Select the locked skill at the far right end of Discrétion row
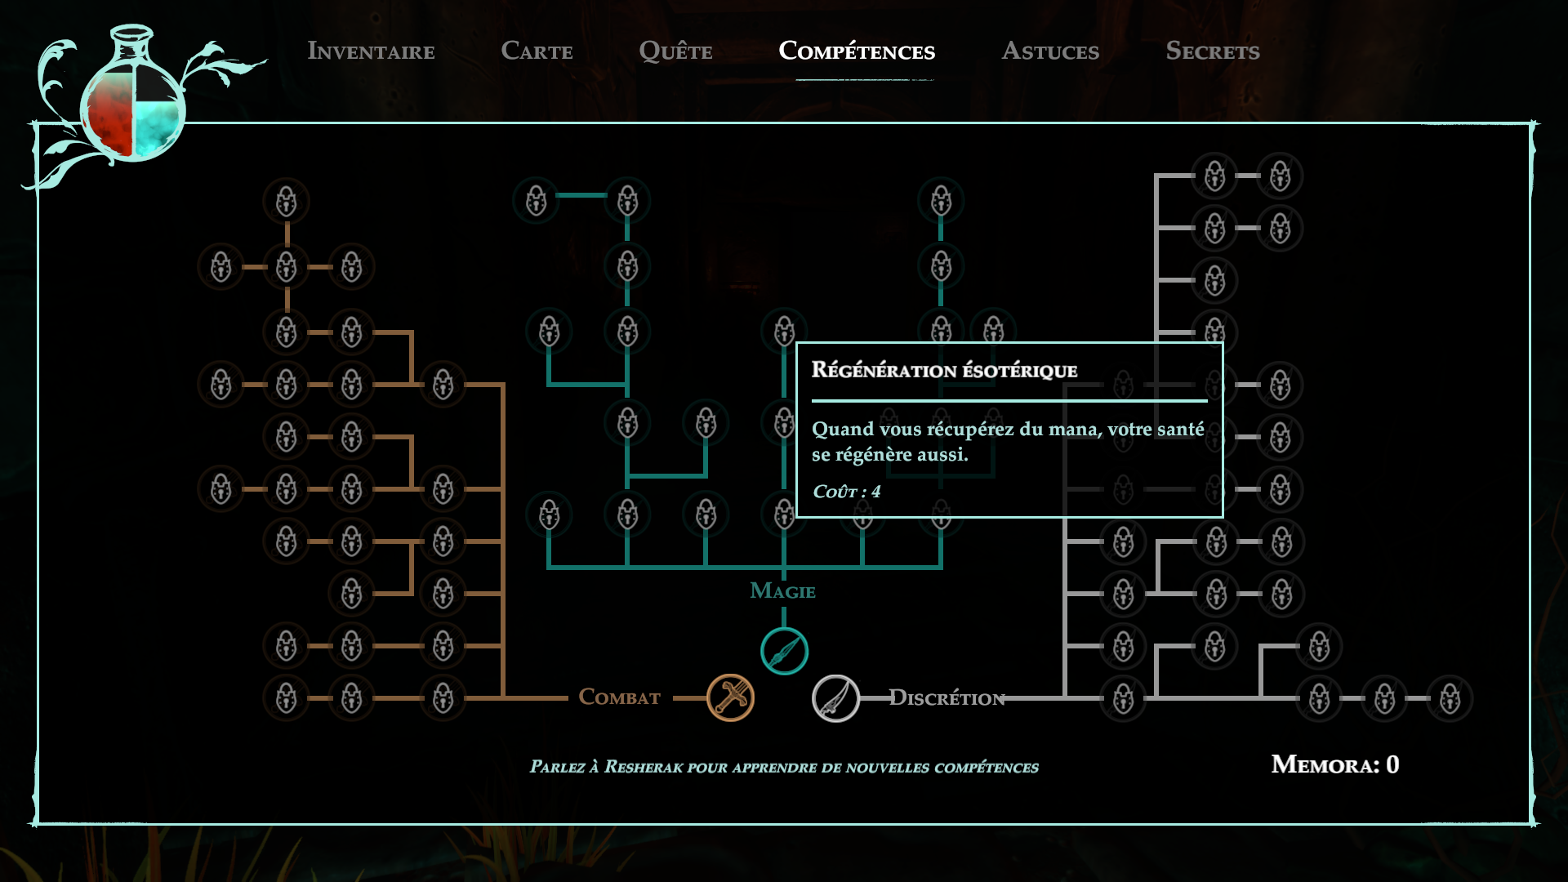The width and height of the screenshot is (1568, 882). (x=1450, y=698)
